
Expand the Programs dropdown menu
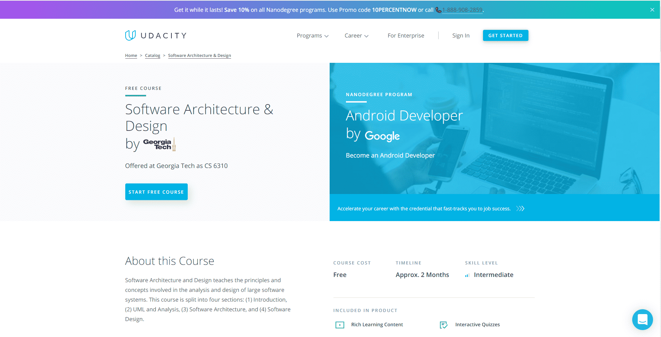tap(313, 35)
